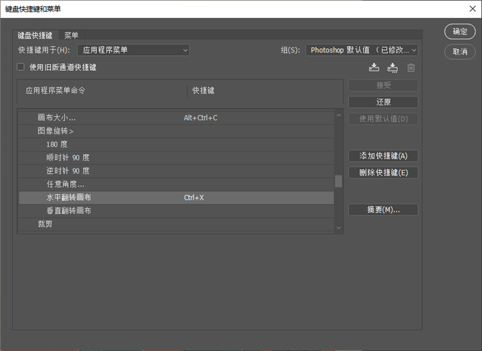Click 添加快捷键(A) button
This screenshot has width=482, height=351.
point(383,156)
